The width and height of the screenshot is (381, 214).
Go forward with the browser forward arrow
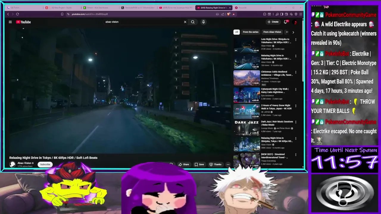pos(13,14)
